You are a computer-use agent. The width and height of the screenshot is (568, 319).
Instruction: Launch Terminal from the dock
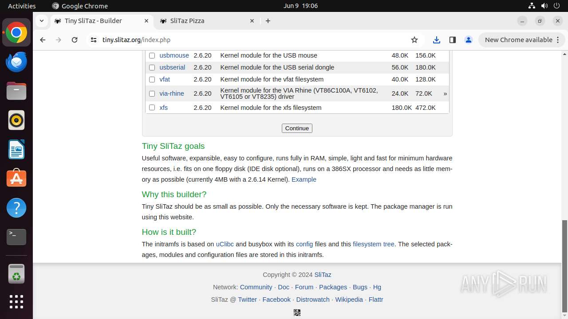point(16,237)
